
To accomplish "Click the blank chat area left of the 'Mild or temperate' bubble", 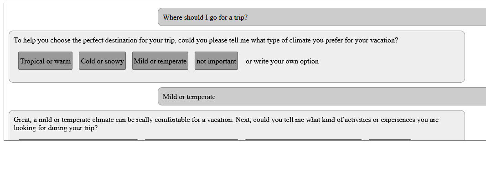I will (x=82, y=97).
